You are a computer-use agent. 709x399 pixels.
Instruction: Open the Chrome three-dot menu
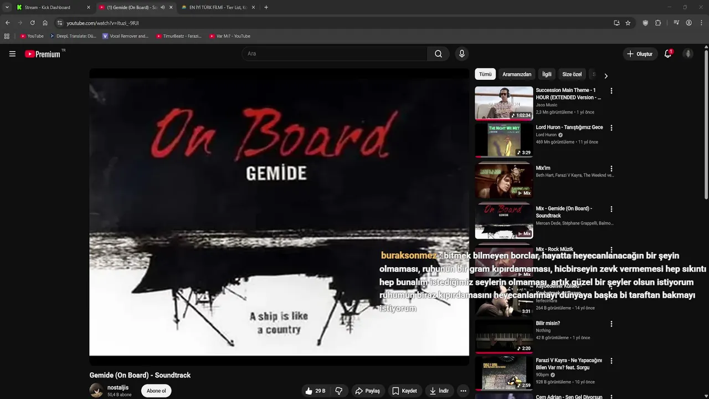702,23
